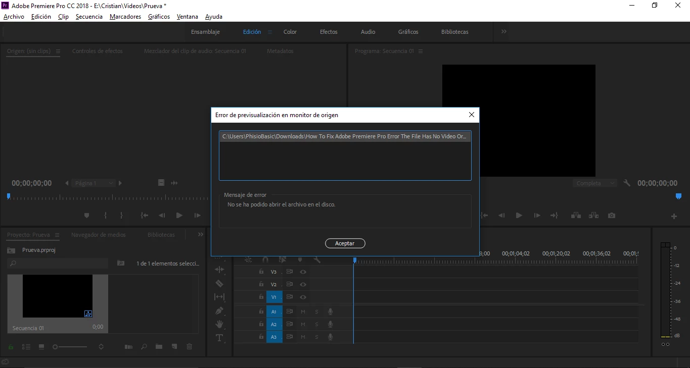Select the Hand tool
The height and width of the screenshot is (368, 690).
pyautogui.click(x=219, y=324)
